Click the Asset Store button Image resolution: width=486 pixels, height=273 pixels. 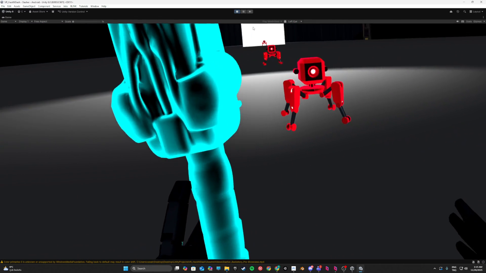click(38, 12)
